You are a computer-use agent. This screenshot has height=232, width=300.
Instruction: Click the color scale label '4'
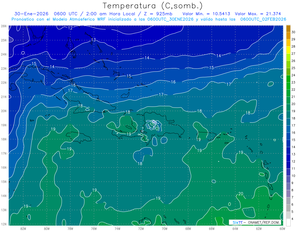pyautogui.click(x=293, y=219)
